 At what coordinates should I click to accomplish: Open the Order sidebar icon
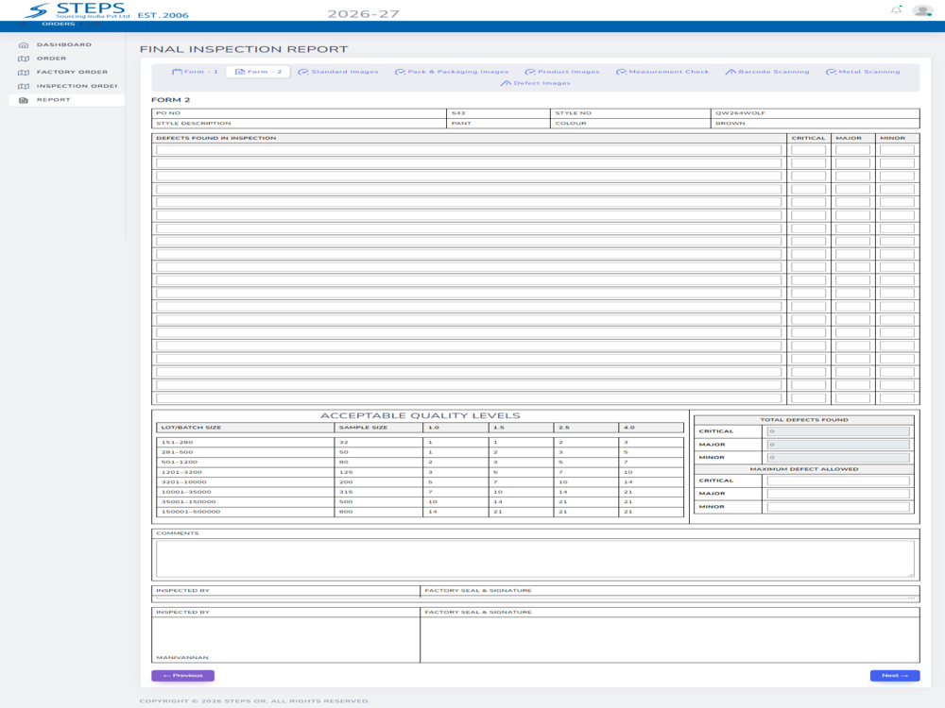(x=24, y=59)
